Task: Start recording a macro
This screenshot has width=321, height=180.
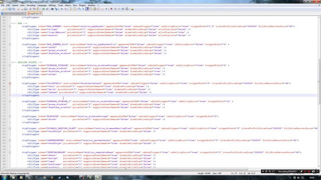Action: tap(111, 9)
